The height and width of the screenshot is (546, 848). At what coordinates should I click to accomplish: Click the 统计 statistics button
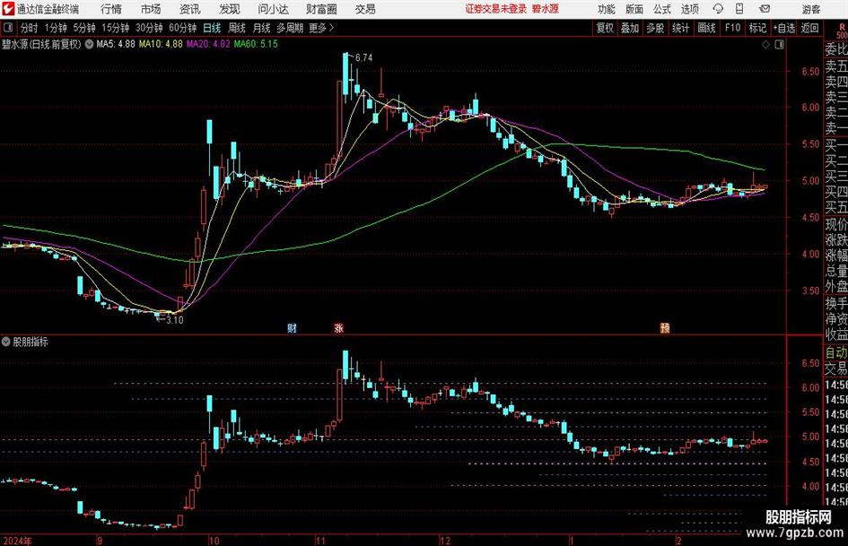(681, 28)
